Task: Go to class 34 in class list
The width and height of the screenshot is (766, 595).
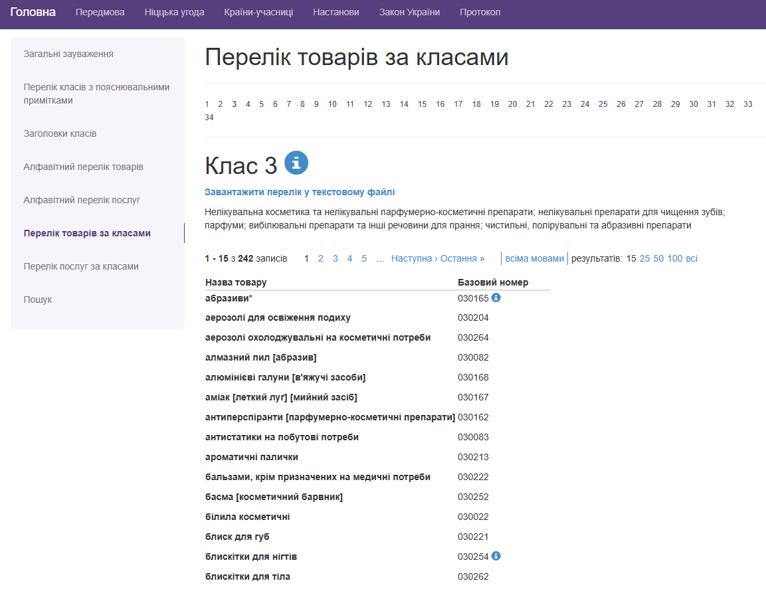Action: [x=209, y=118]
